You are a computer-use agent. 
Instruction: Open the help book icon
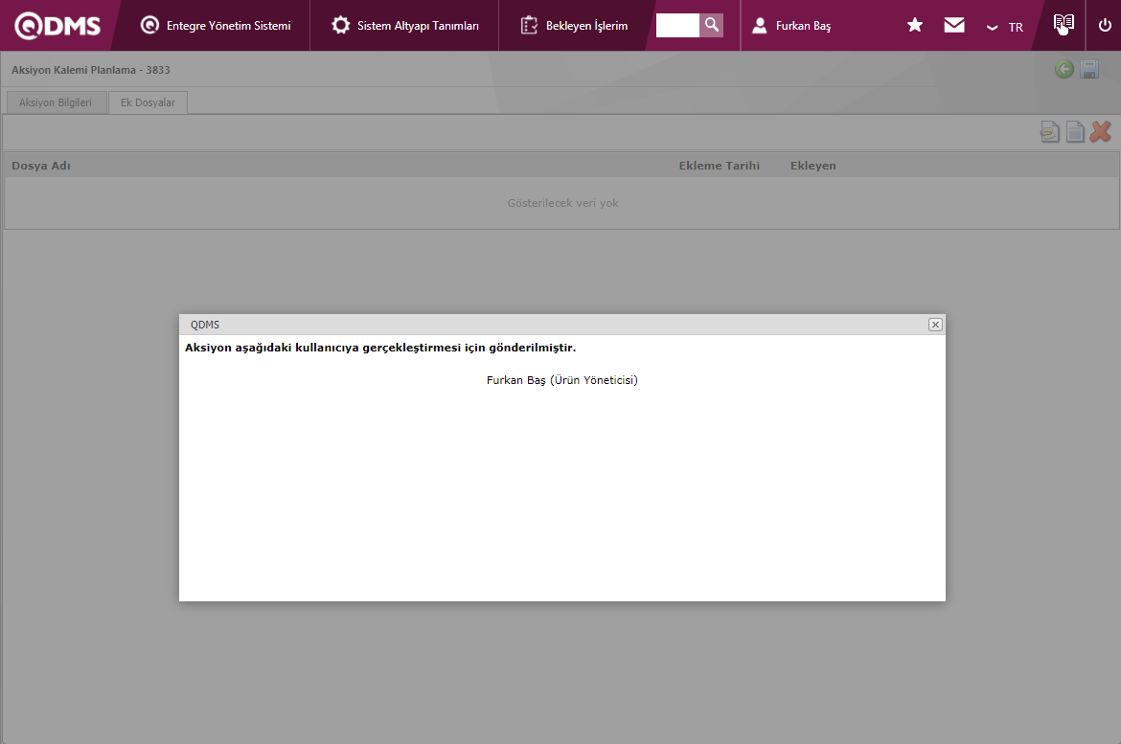point(1064,24)
